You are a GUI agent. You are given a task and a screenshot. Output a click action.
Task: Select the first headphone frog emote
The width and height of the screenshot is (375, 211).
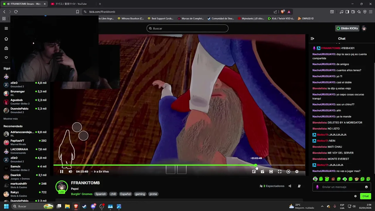point(315,179)
